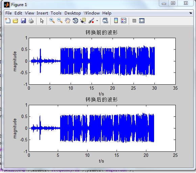
Task: Click the Brush data tool
Action: 91,21
